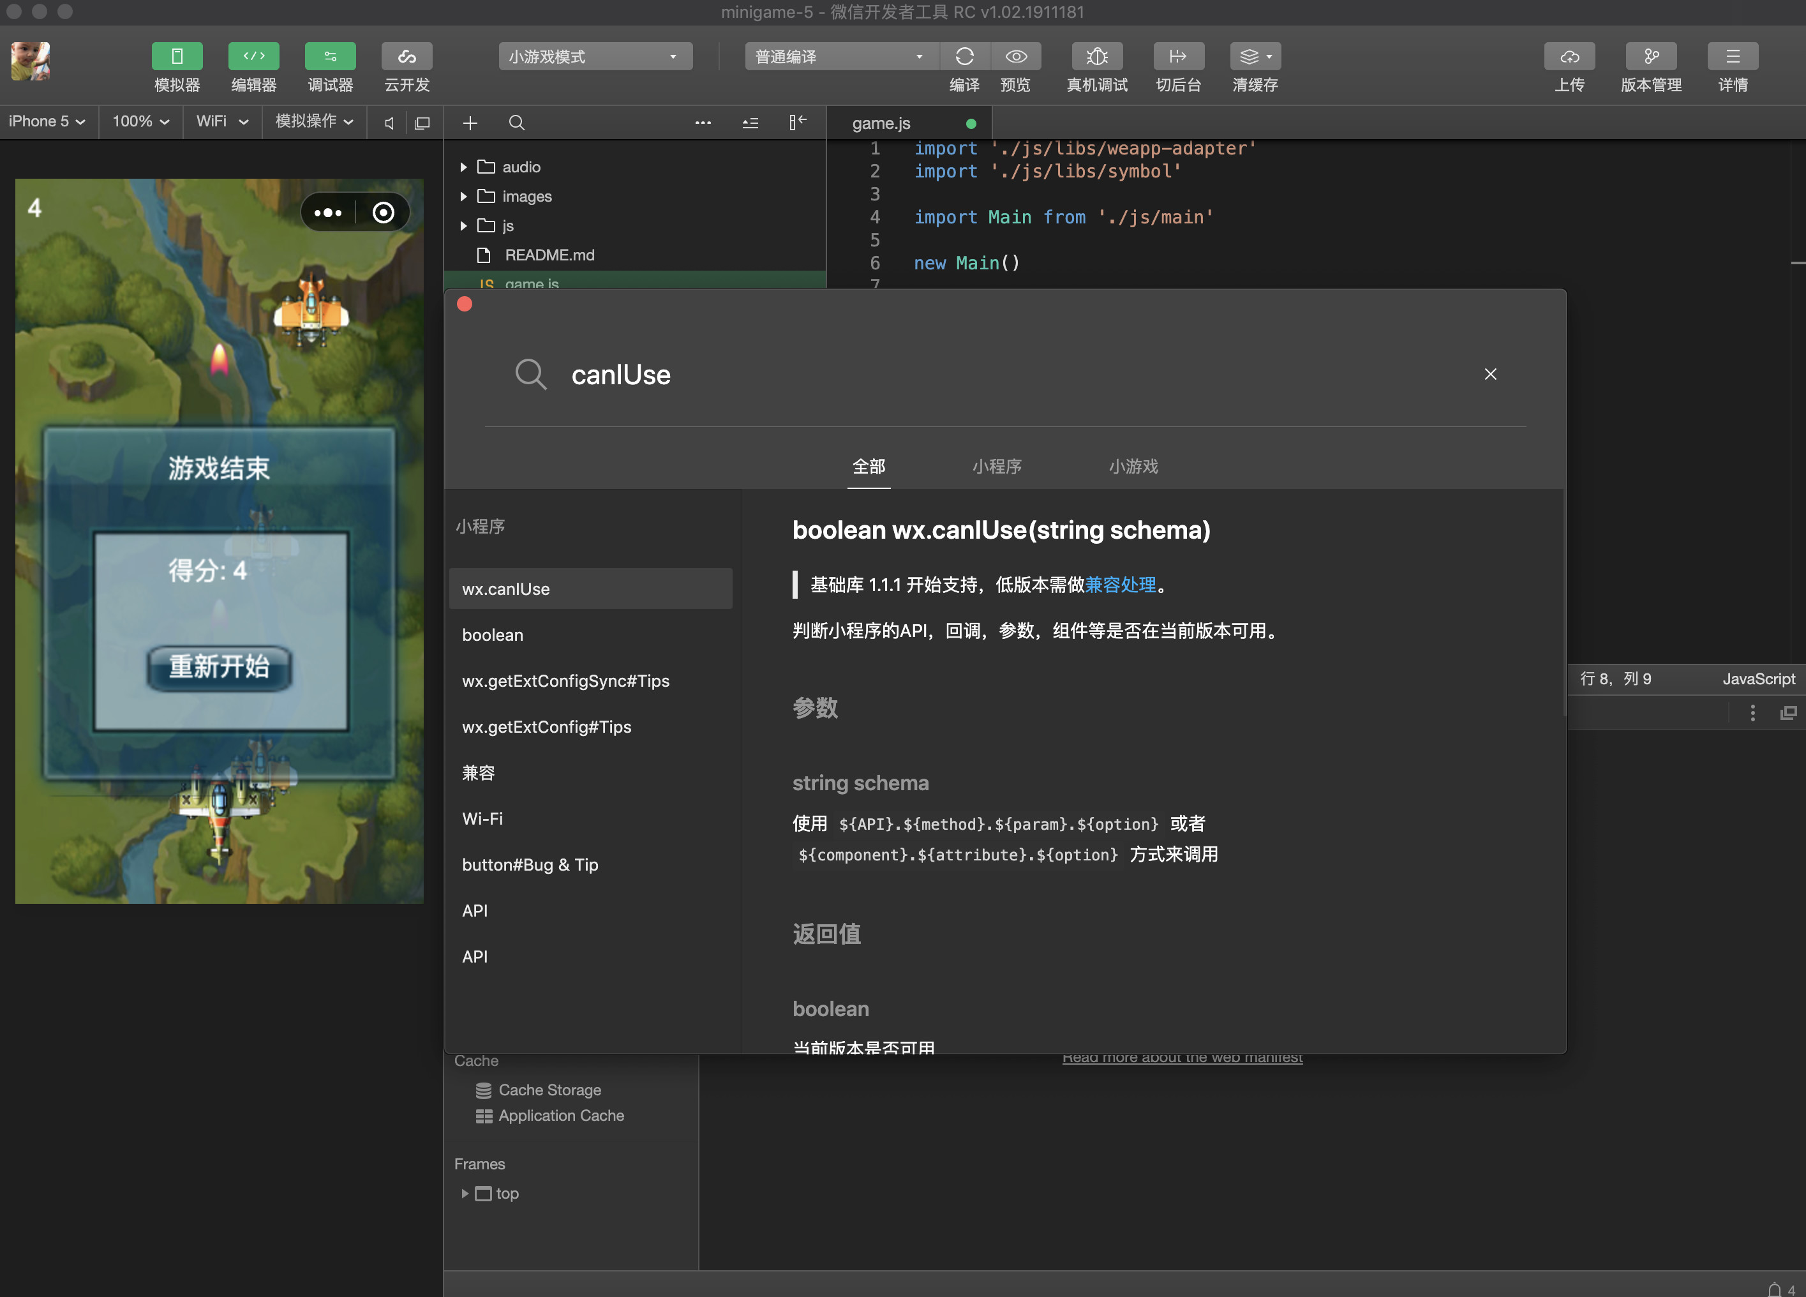Clear the search with the X icon
1806x1297 pixels.
1491,375
